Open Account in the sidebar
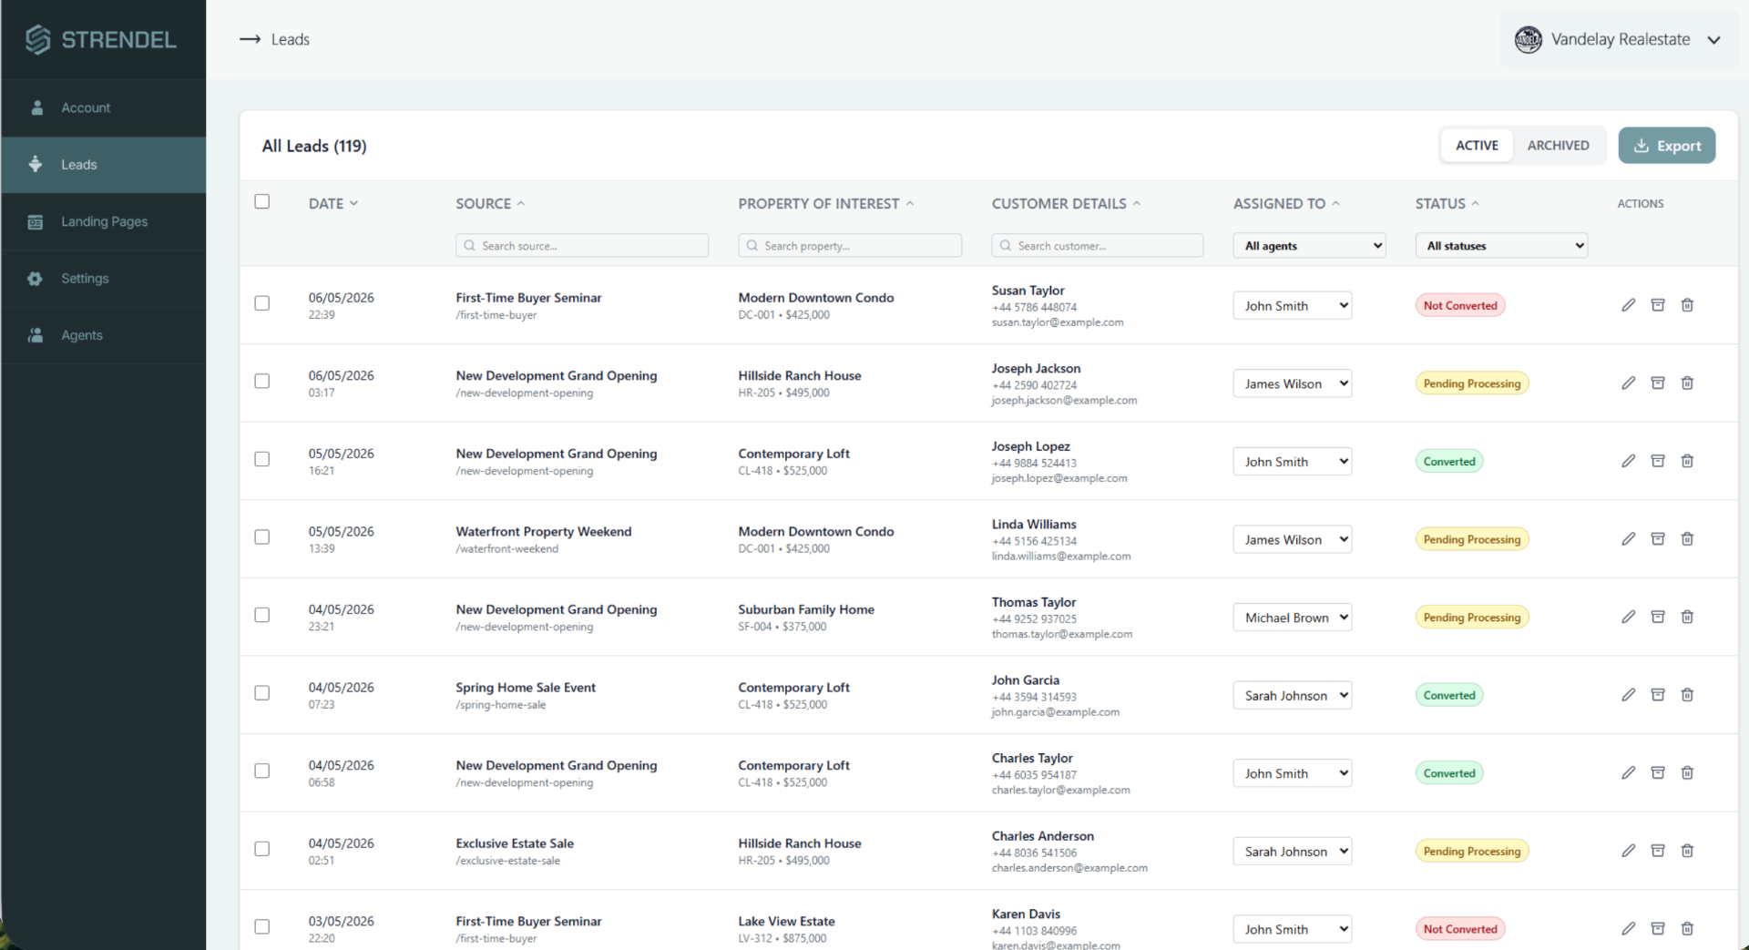This screenshot has width=1749, height=950. point(103,107)
